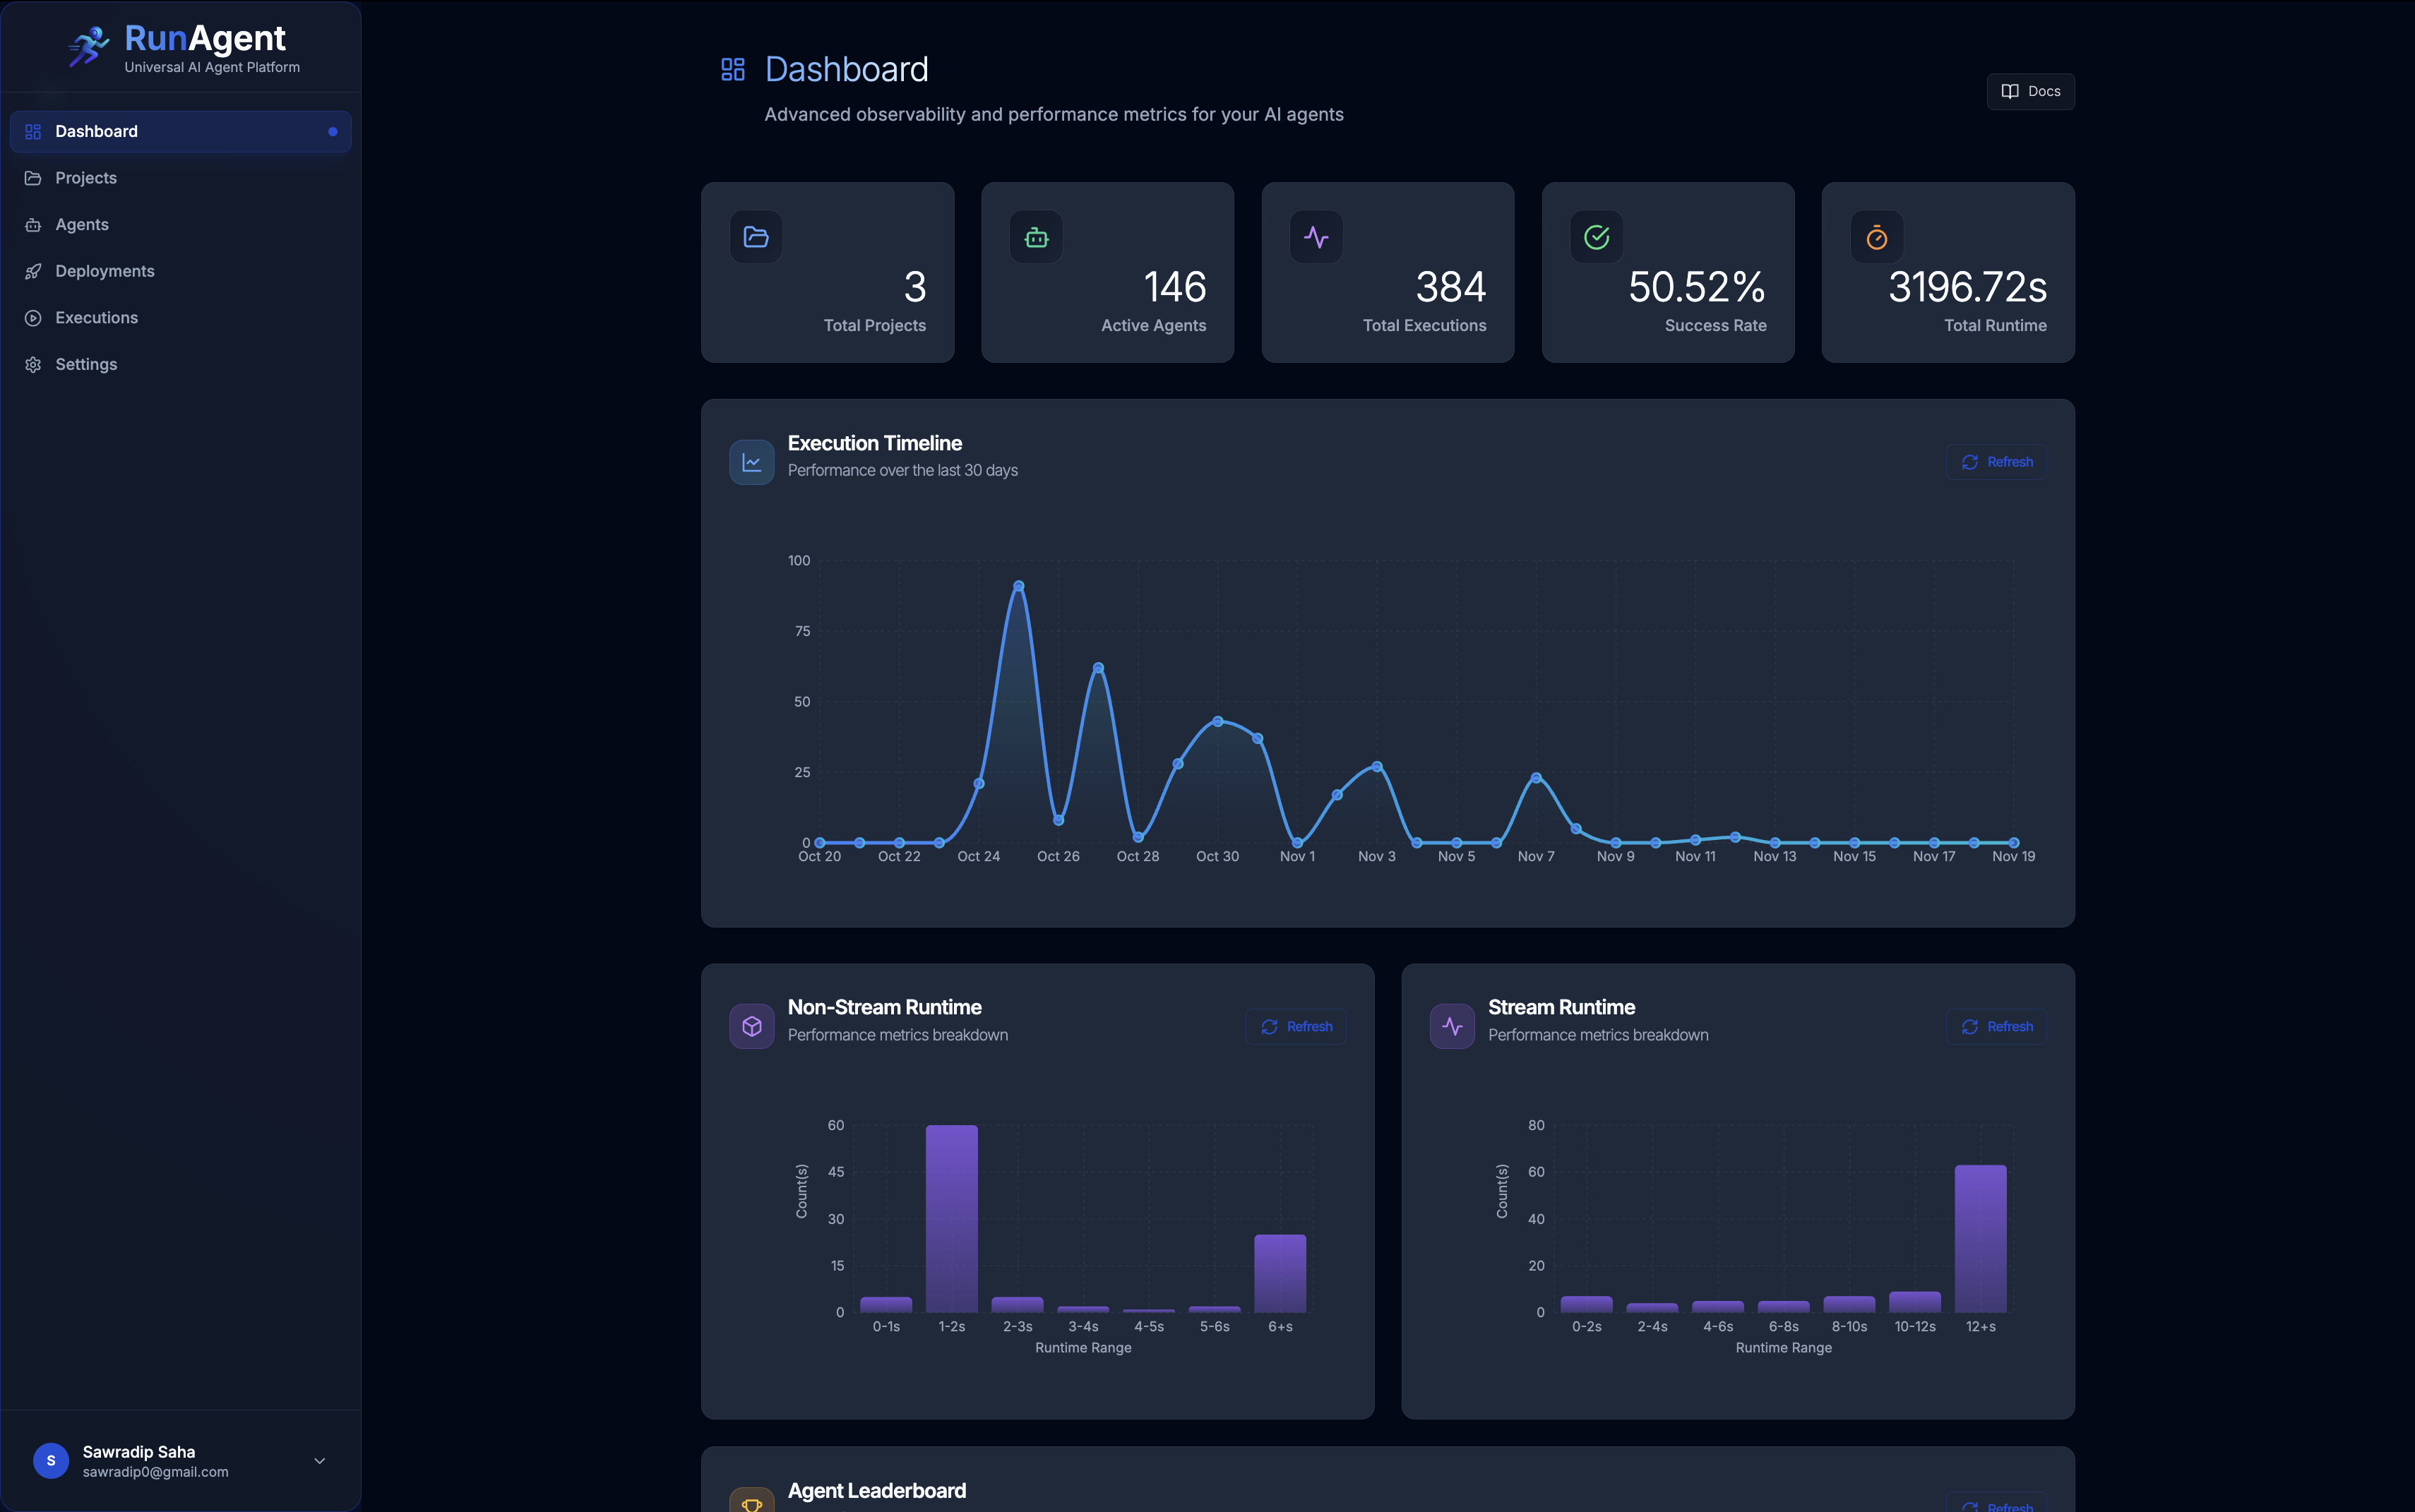Refresh the Execution Timeline chart
This screenshot has height=1512, width=2415.
tap(1996, 462)
